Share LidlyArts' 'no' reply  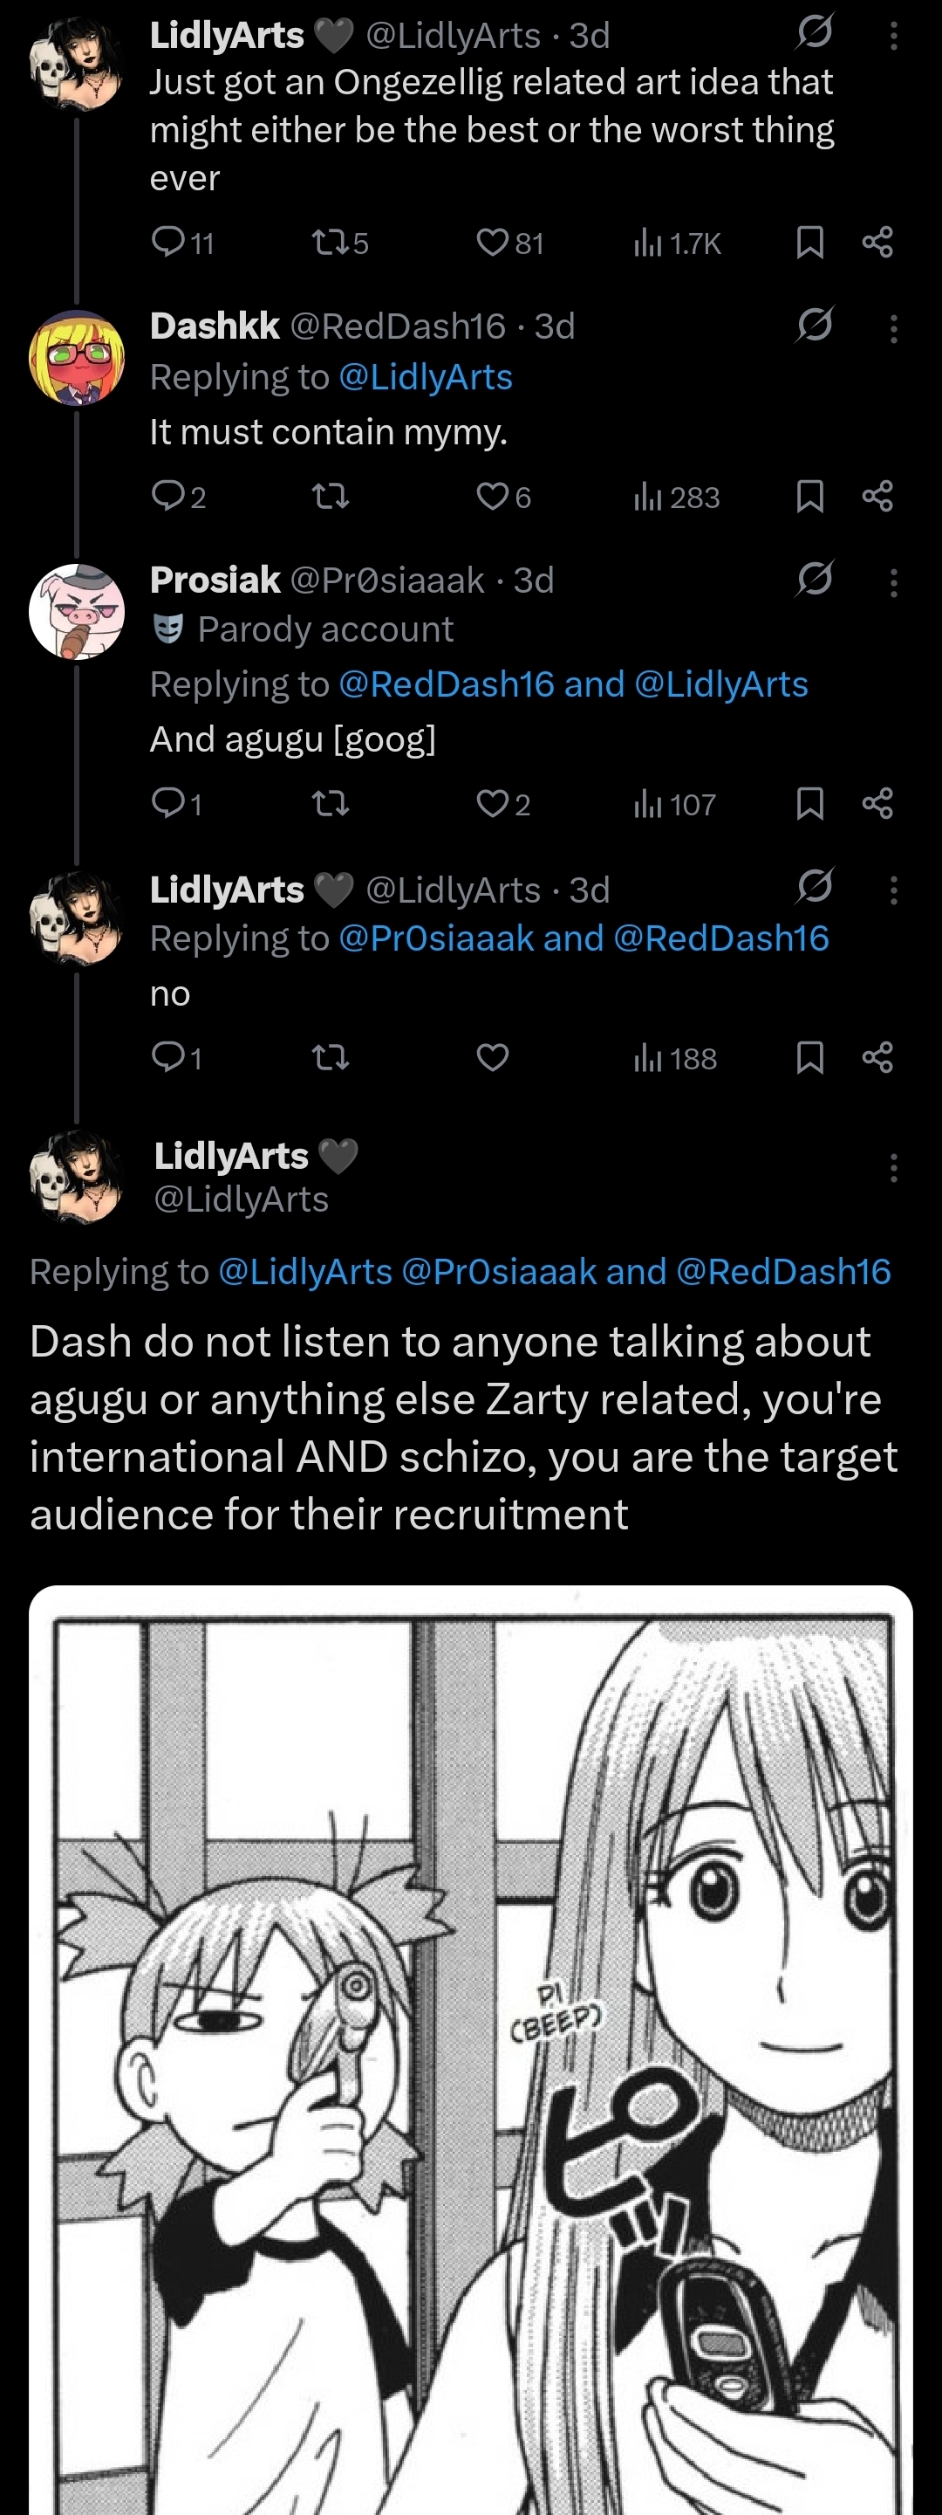(877, 1057)
